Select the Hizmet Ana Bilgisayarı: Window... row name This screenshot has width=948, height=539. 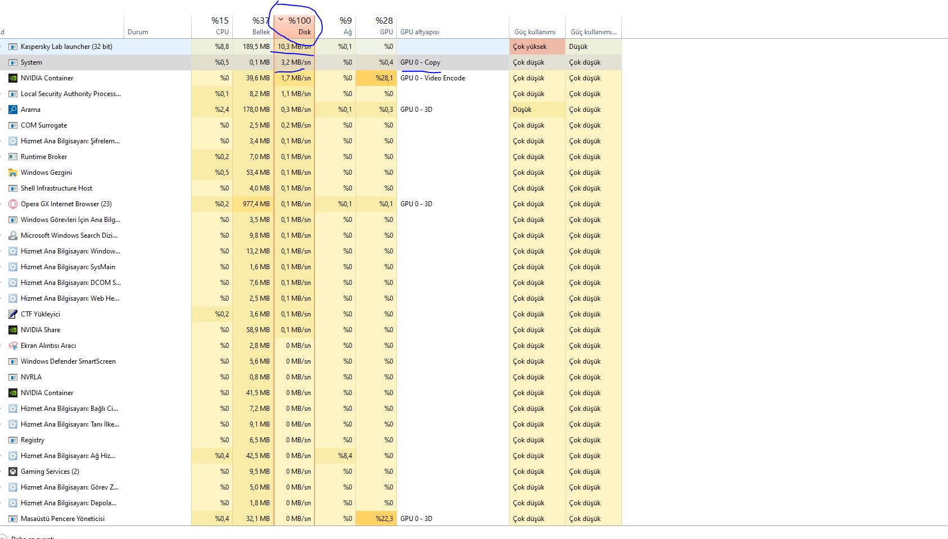pos(70,251)
